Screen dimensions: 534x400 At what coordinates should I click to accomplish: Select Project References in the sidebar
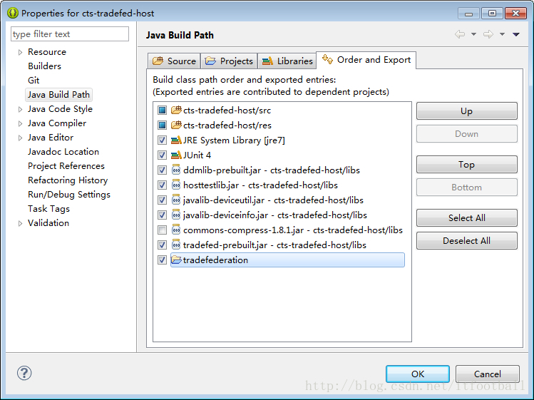[x=66, y=166]
